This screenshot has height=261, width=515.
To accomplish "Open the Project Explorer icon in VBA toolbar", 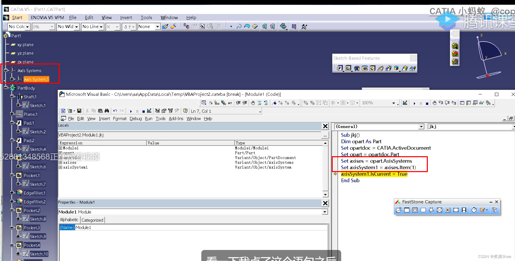I will coord(157,111).
